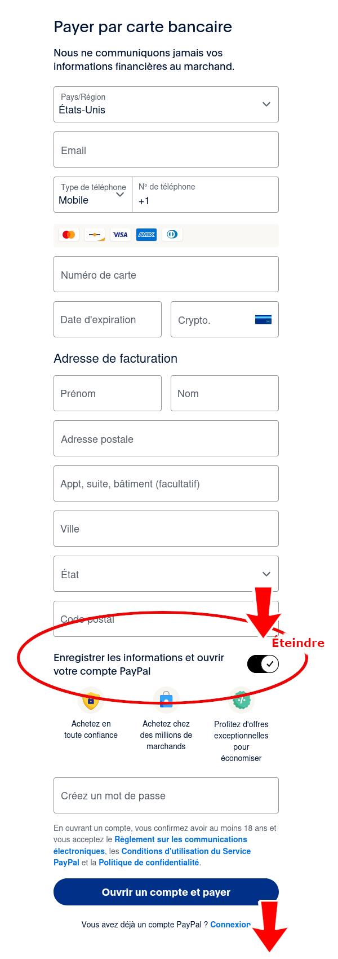The image size is (338, 959).
Task: Follow the Connexion link
Action: point(230,925)
